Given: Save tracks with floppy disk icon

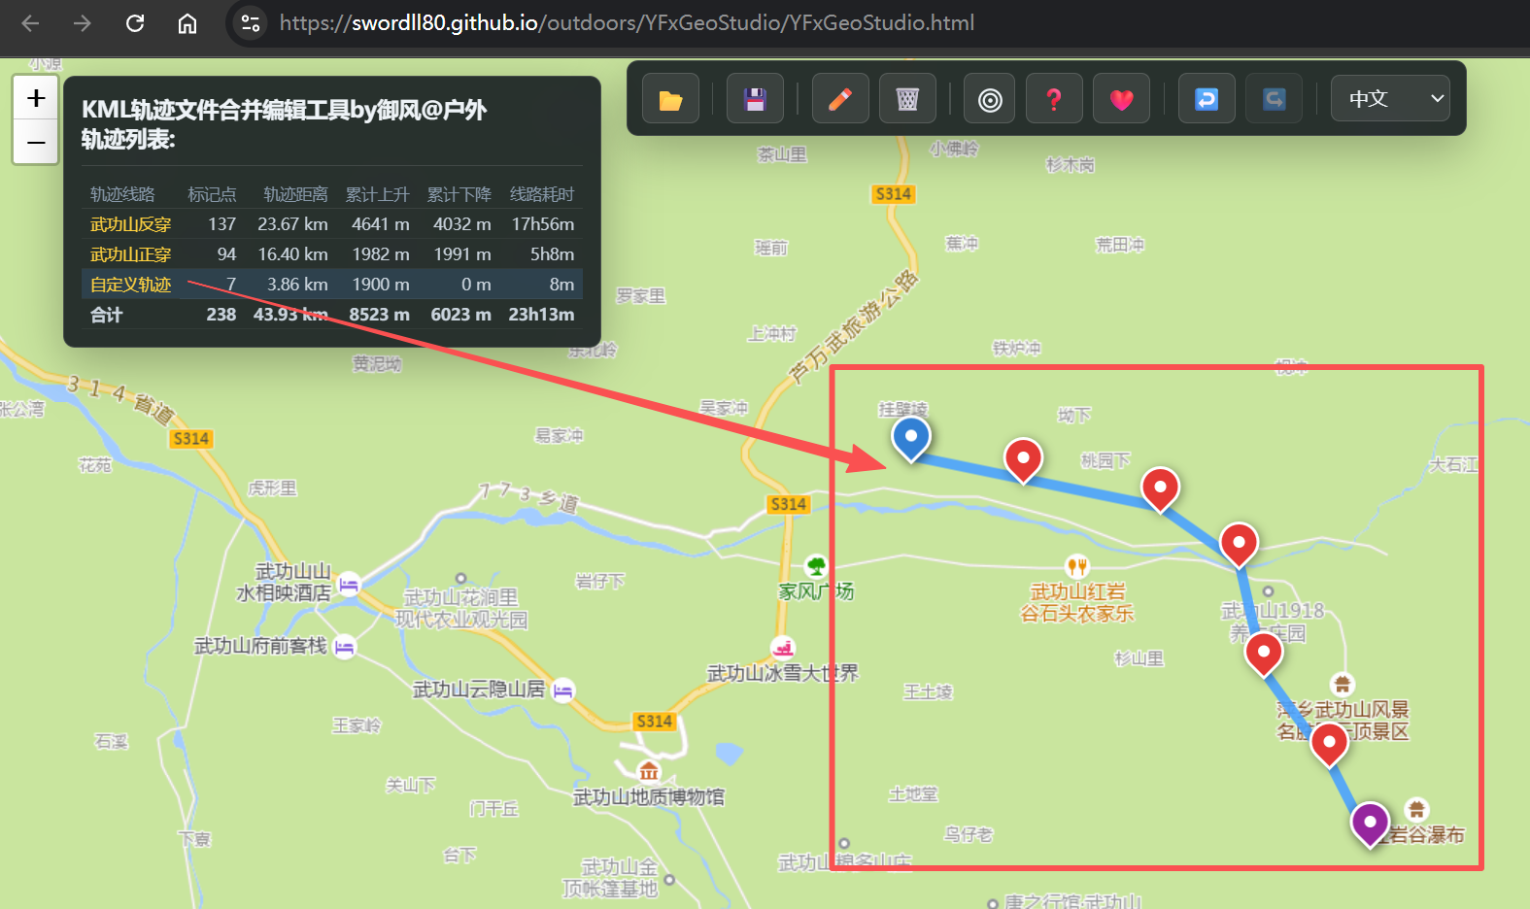Looking at the screenshot, I should pos(755,99).
